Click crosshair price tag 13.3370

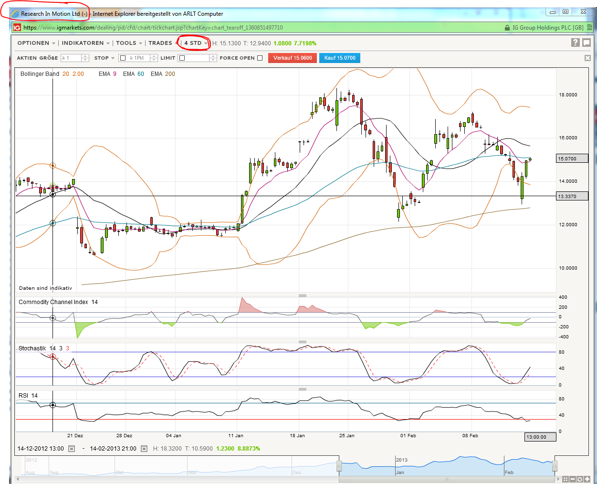(x=573, y=196)
